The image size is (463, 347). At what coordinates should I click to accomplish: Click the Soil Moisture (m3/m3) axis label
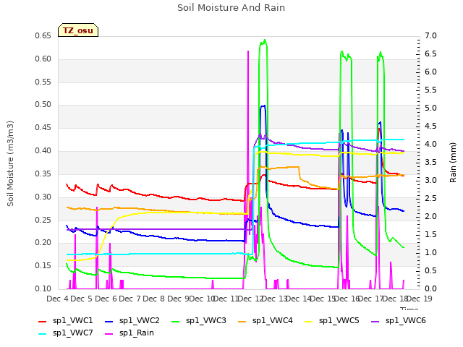pyautogui.click(x=10, y=163)
